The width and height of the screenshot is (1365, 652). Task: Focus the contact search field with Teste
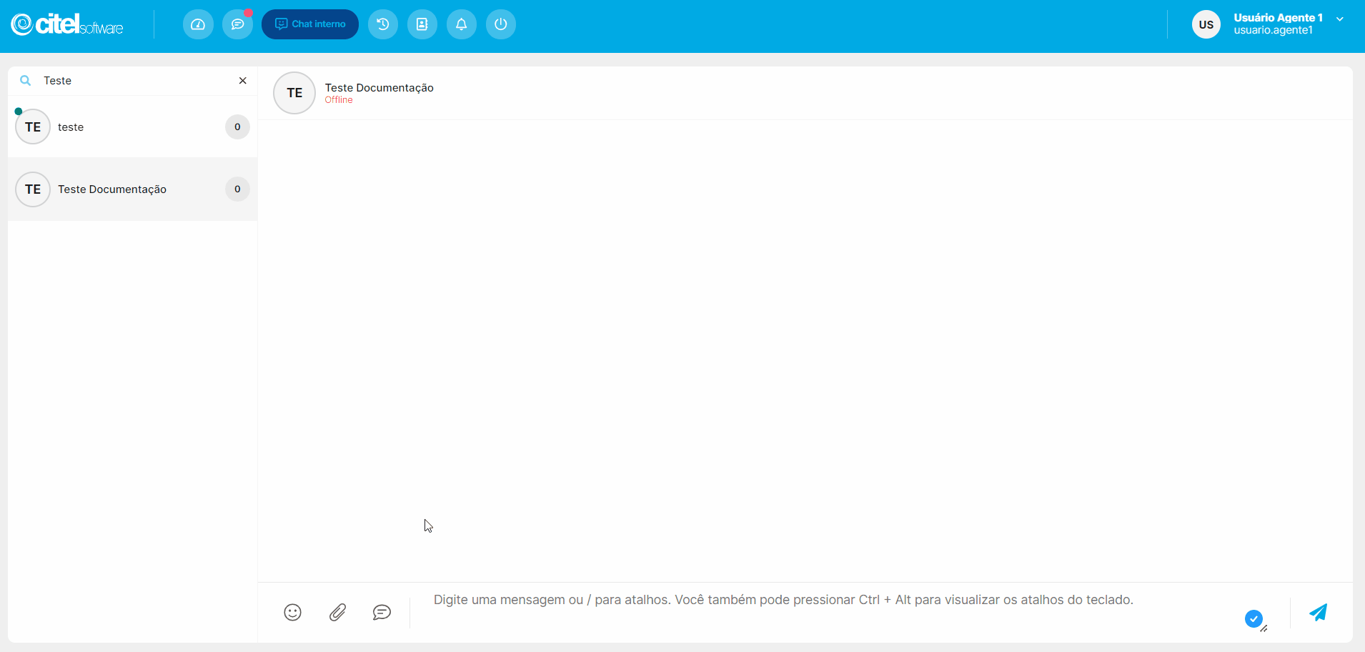136,81
